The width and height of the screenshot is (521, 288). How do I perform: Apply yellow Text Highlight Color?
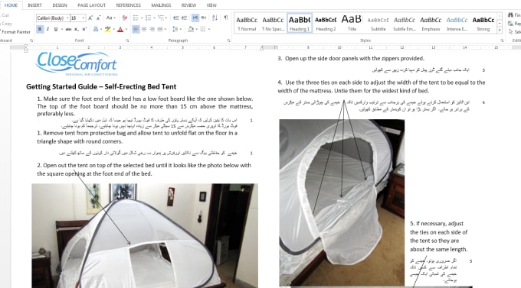coord(107,29)
